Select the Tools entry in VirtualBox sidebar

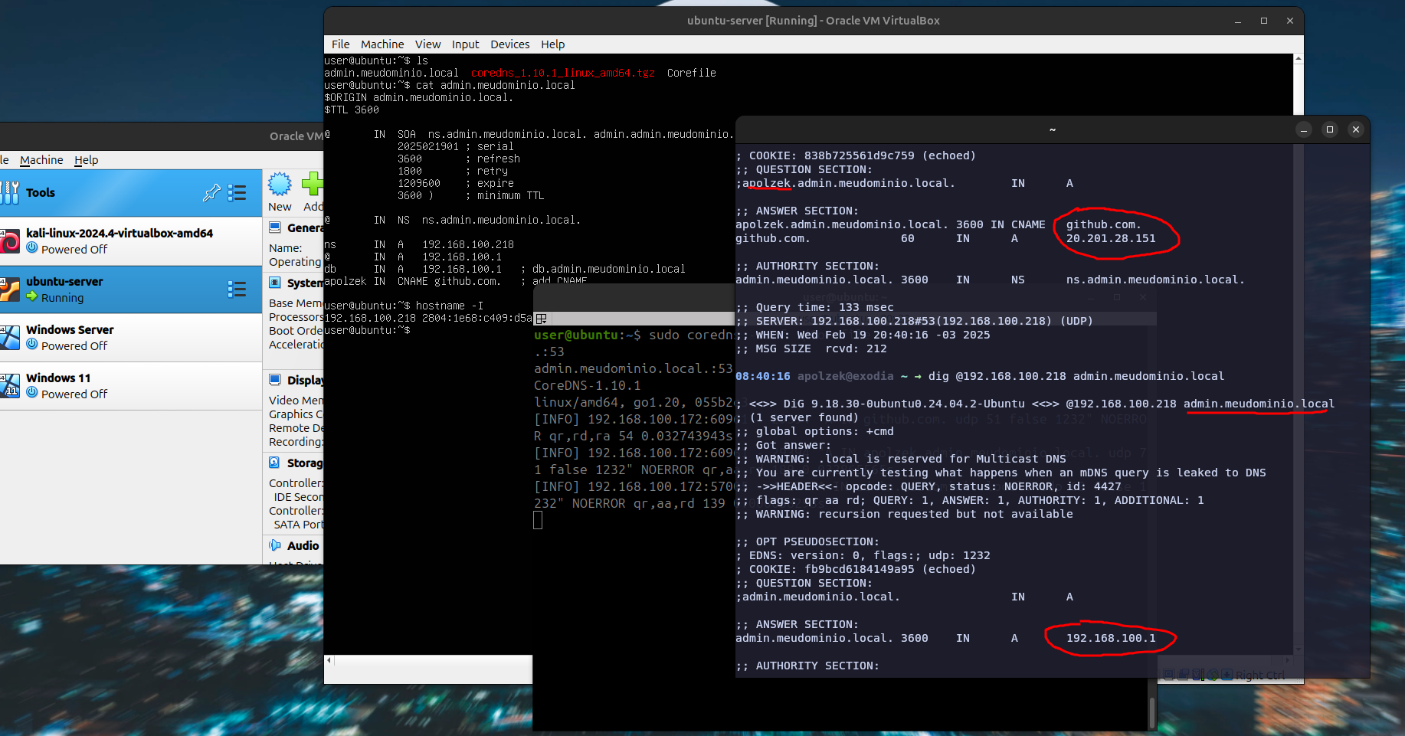[x=131, y=193]
